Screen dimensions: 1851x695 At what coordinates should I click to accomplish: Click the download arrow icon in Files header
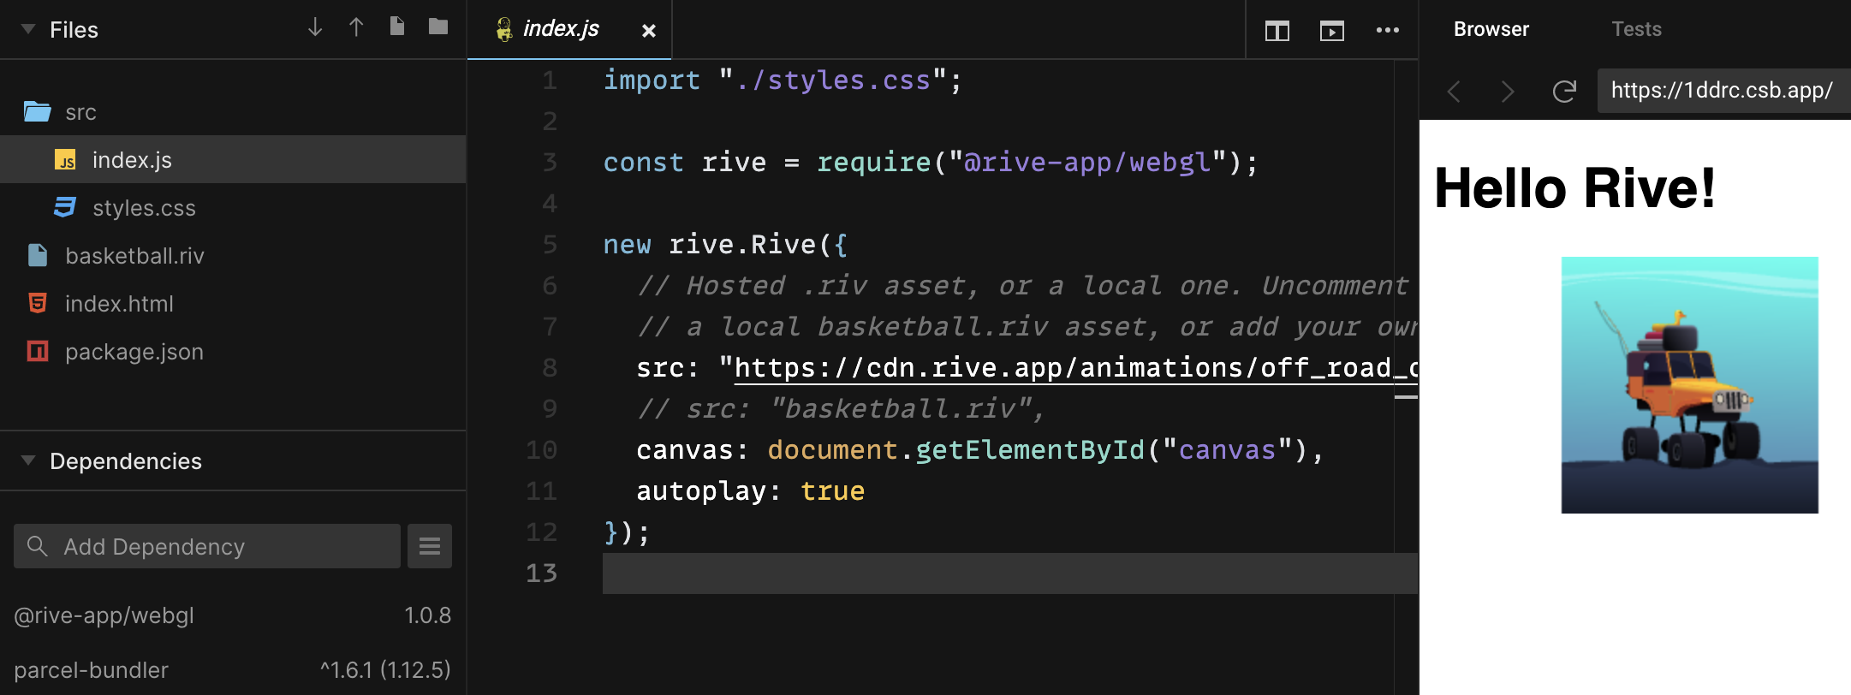click(315, 27)
